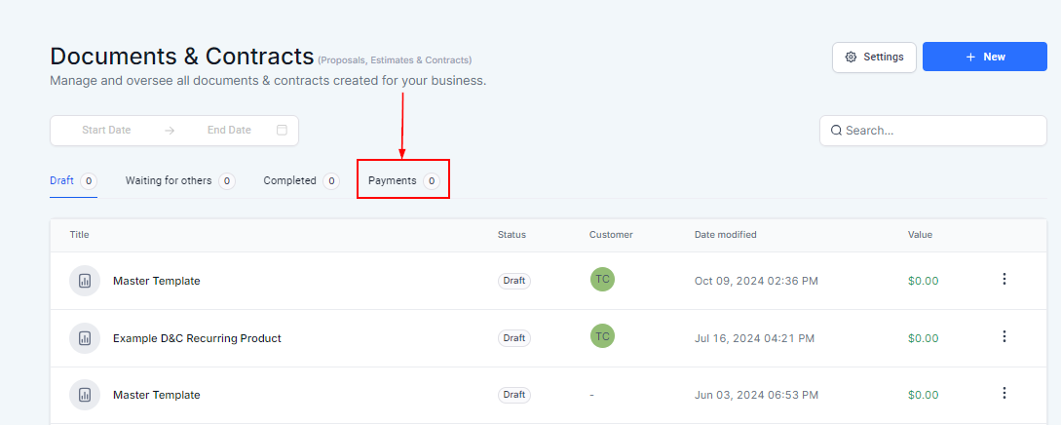The width and height of the screenshot is (1061, 425).
Task: Click $0.00 value in Oct 09 row
Action: (923, 281)
